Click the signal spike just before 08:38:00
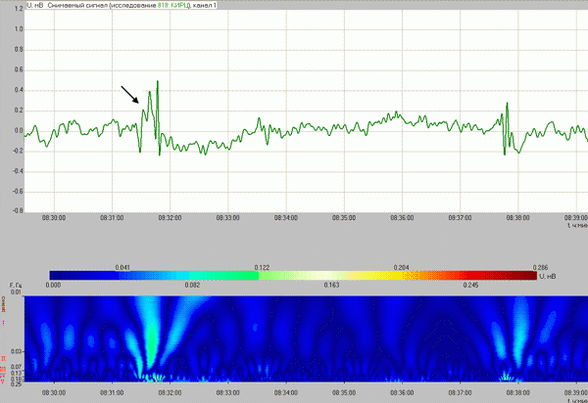 [x=507, y=104]
